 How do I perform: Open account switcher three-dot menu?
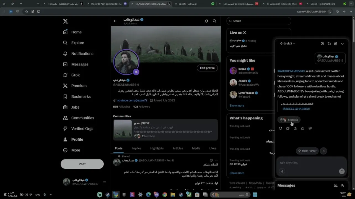tap(104, 182)
